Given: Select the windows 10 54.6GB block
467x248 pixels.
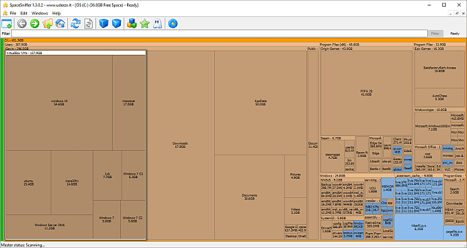Looking at the screenshot, I should pos(59,103).
